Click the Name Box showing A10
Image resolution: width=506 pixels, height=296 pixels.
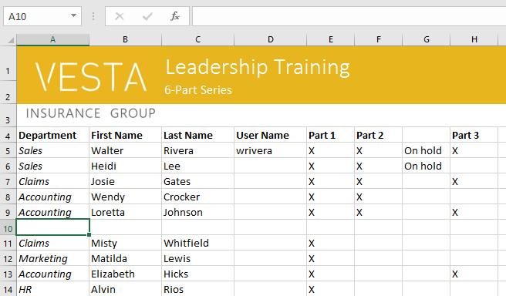point(42,16)
